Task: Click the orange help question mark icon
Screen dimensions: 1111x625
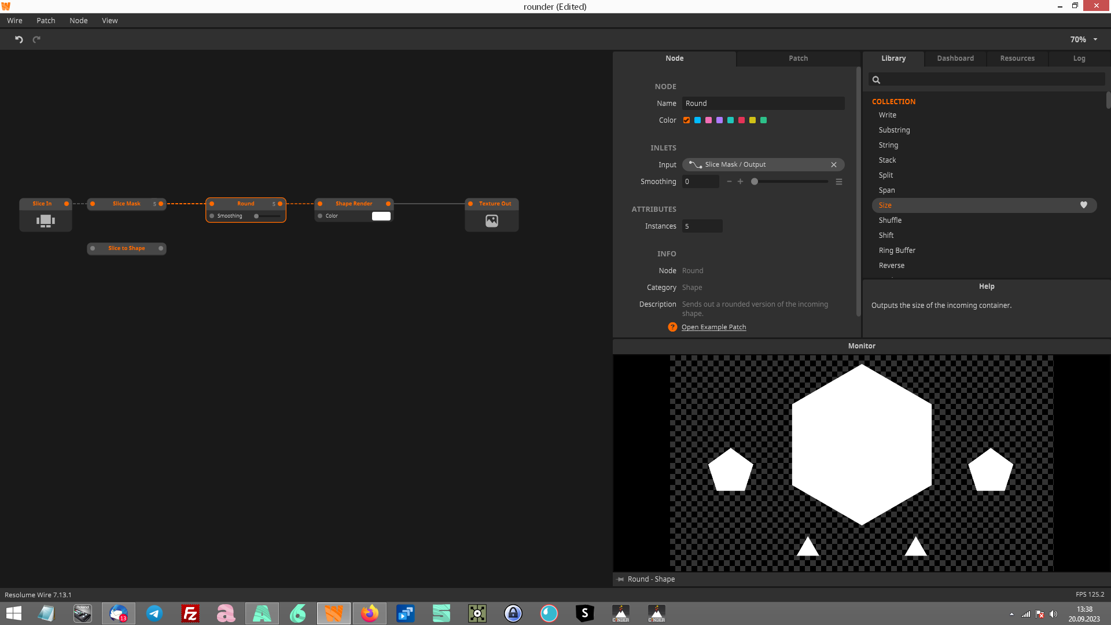Action: 672,327
